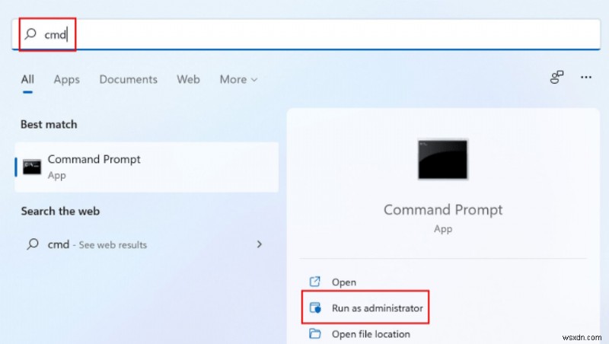Open the three-dot options menu
The height and width of the screenshot is (344, 609).
[586, 78]
